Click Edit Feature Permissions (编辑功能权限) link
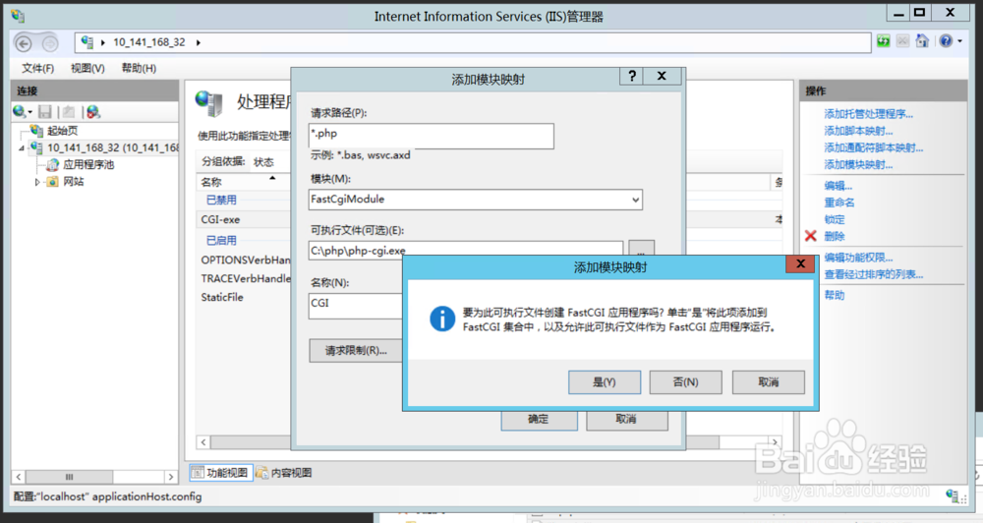The image size is (983, 523). [x=858, y=258]
